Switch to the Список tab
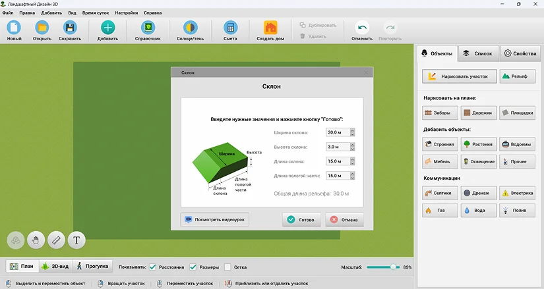 tap(479, 53)
